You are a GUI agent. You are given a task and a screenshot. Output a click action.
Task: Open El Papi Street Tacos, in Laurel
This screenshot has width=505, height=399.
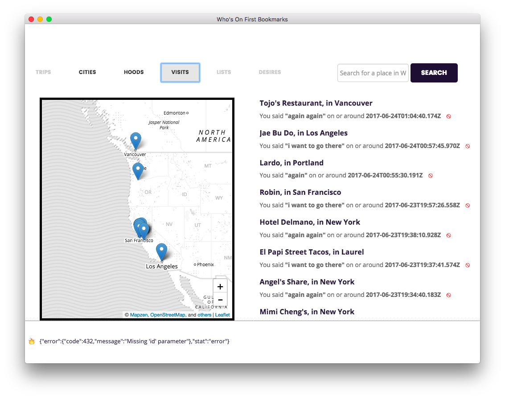(x=312, y=252)
